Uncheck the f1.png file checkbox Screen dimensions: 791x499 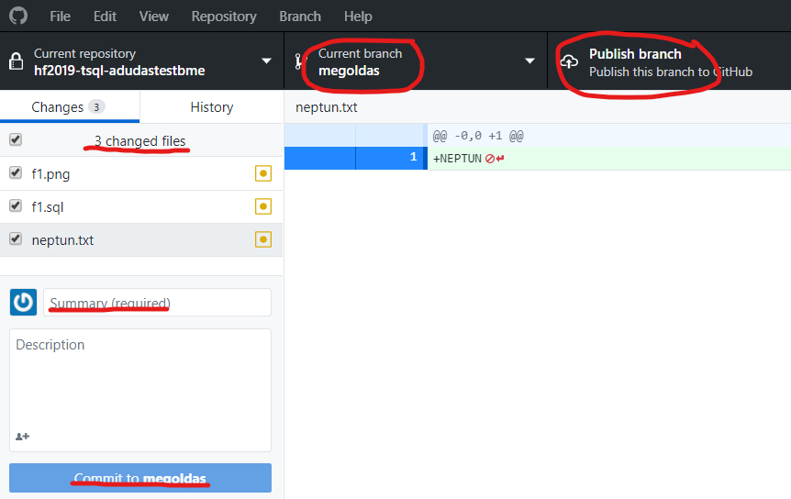16,172
